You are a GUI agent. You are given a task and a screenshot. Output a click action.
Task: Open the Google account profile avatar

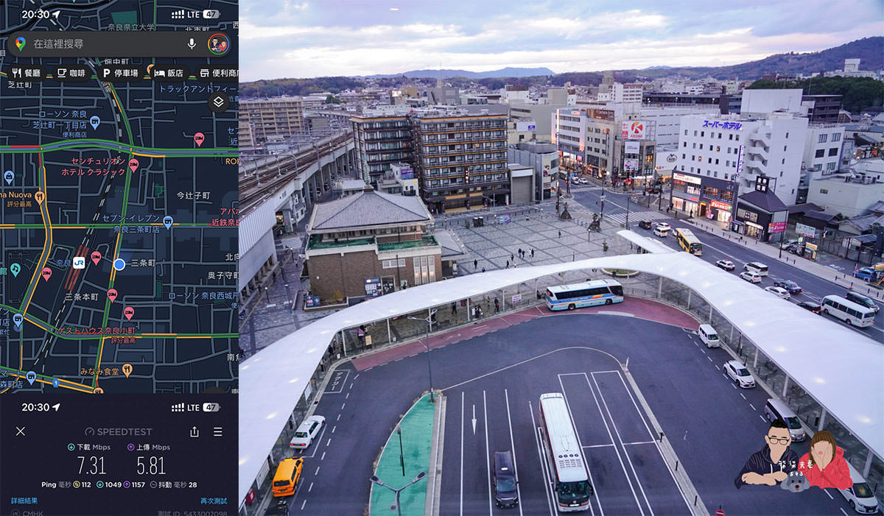(218, 44)
